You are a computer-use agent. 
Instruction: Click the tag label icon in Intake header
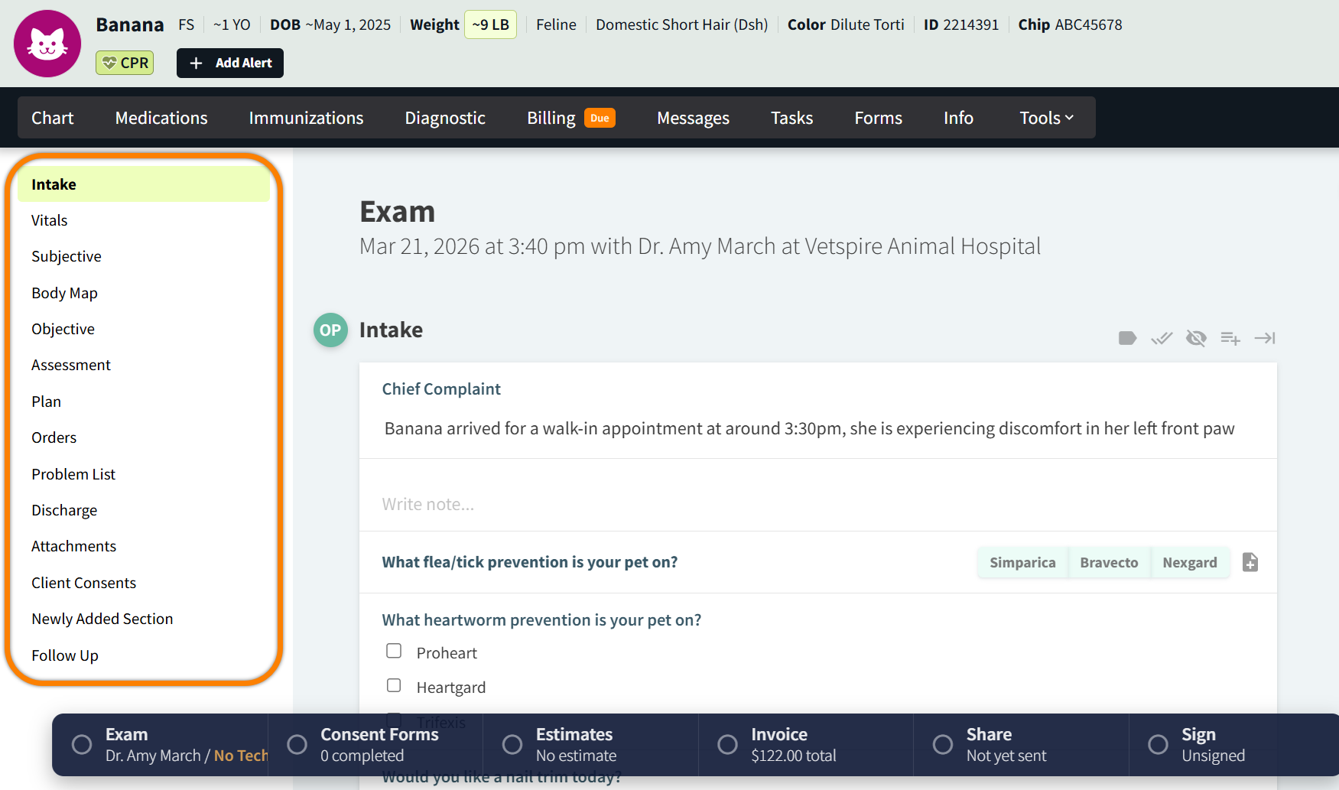1127,338
